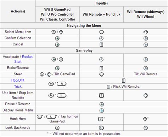Click the 2 button icon in Confirm Selection row
168x137 pixels.
point(146,38)
